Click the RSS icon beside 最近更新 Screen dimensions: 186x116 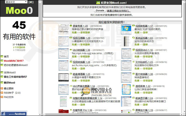pyautogui.click(x=2, y=88)
